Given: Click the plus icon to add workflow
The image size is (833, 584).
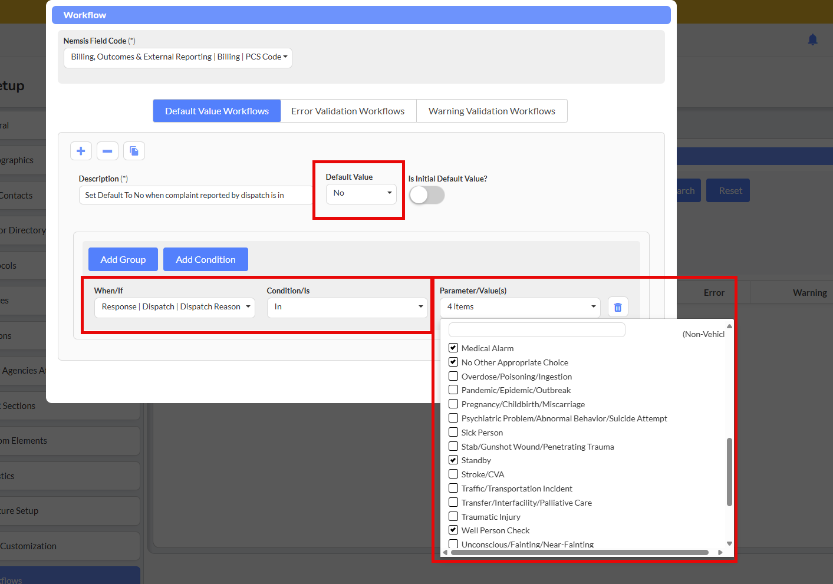Looking at the screenshot, I should [x=81, y=151].
